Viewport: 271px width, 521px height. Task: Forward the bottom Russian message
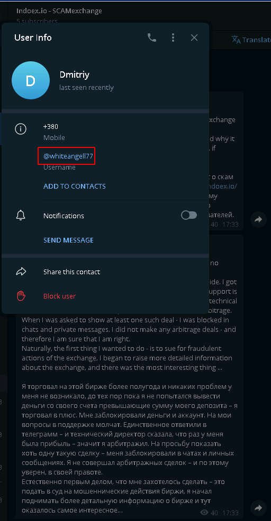pyautogui.click(x=258, y=508)
